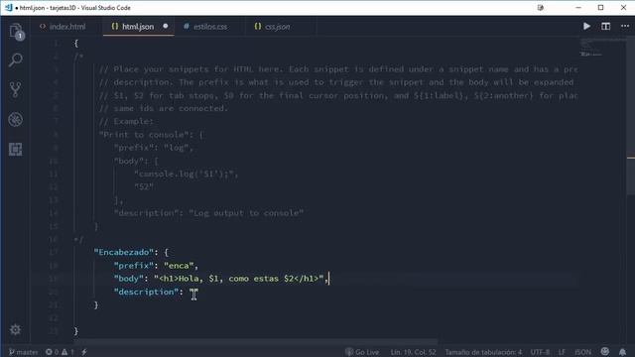Click the commented "Log output to console" text

click(246, 213)
